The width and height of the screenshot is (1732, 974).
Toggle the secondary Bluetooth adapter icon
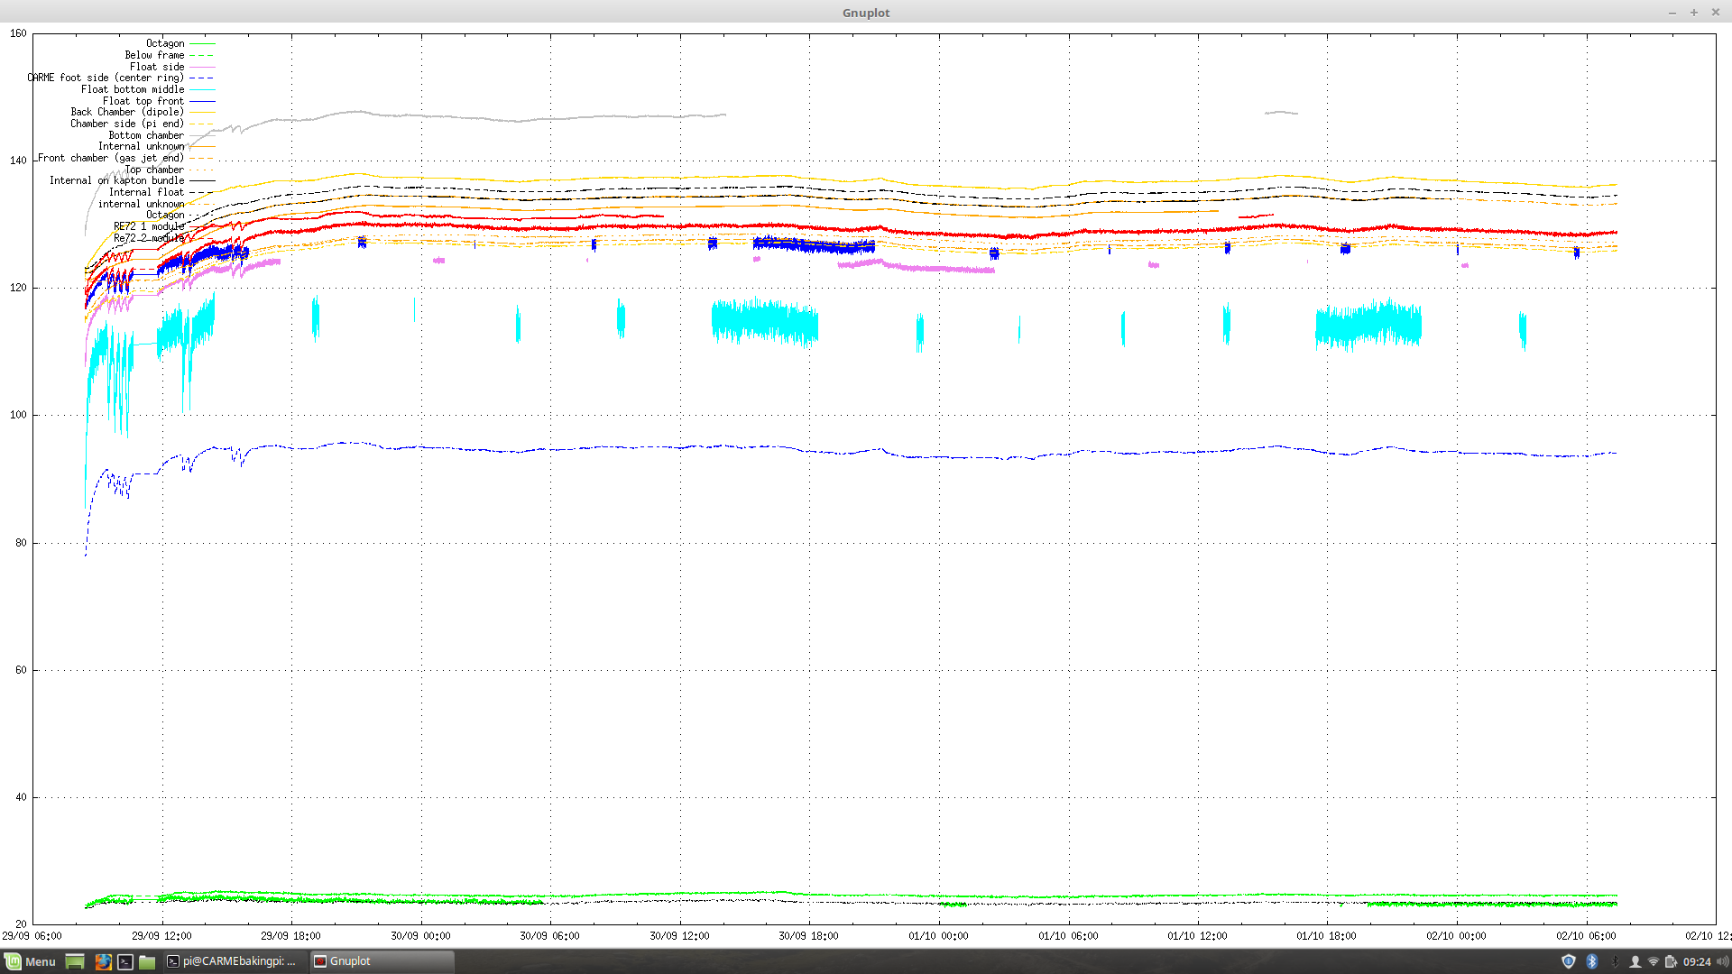[x=1615, y=961]
